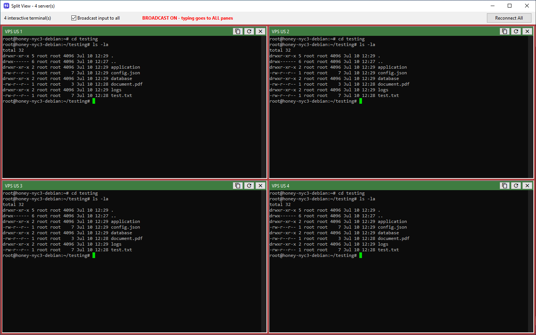
Task: Click test.txt in VPS US 3 terminal
Action: (x=122, y=250)
